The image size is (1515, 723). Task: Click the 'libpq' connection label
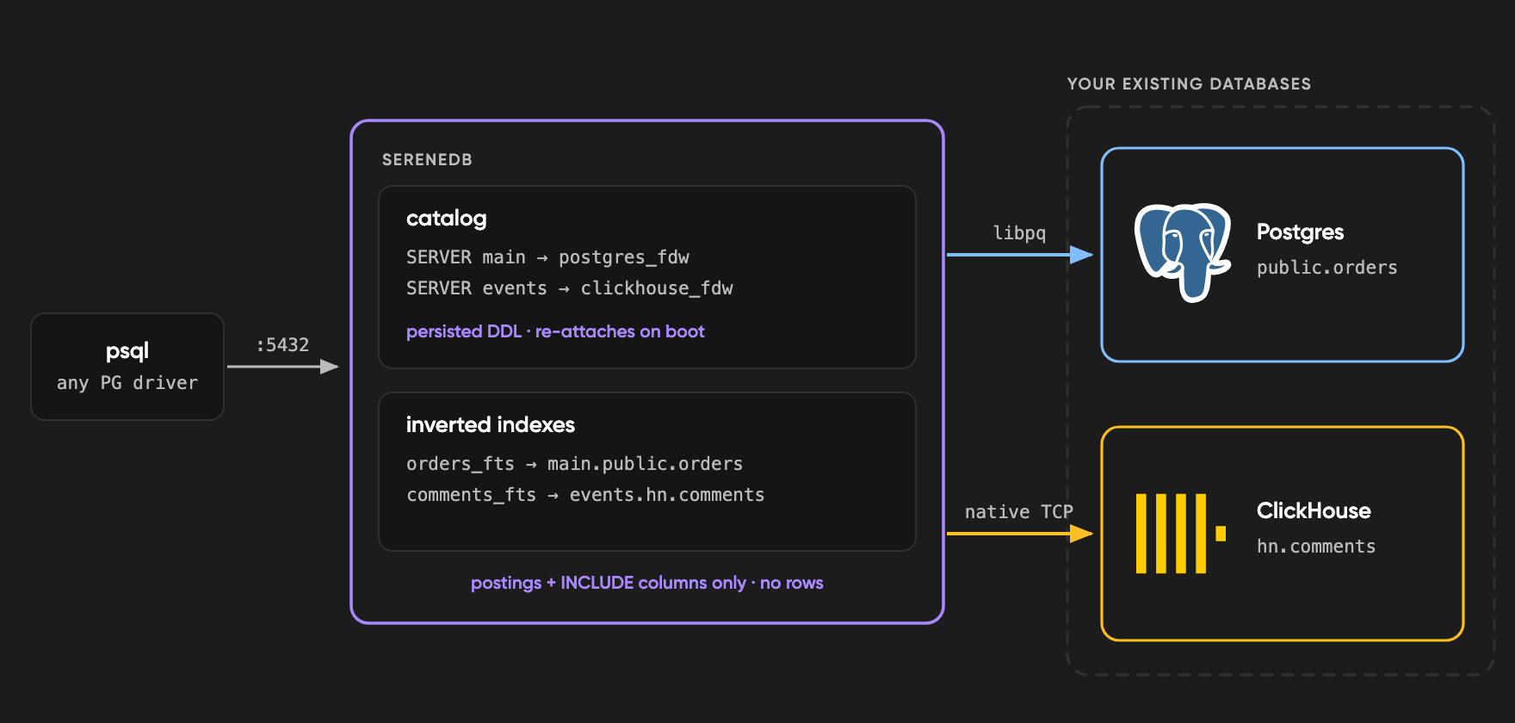click(1019, 233)
